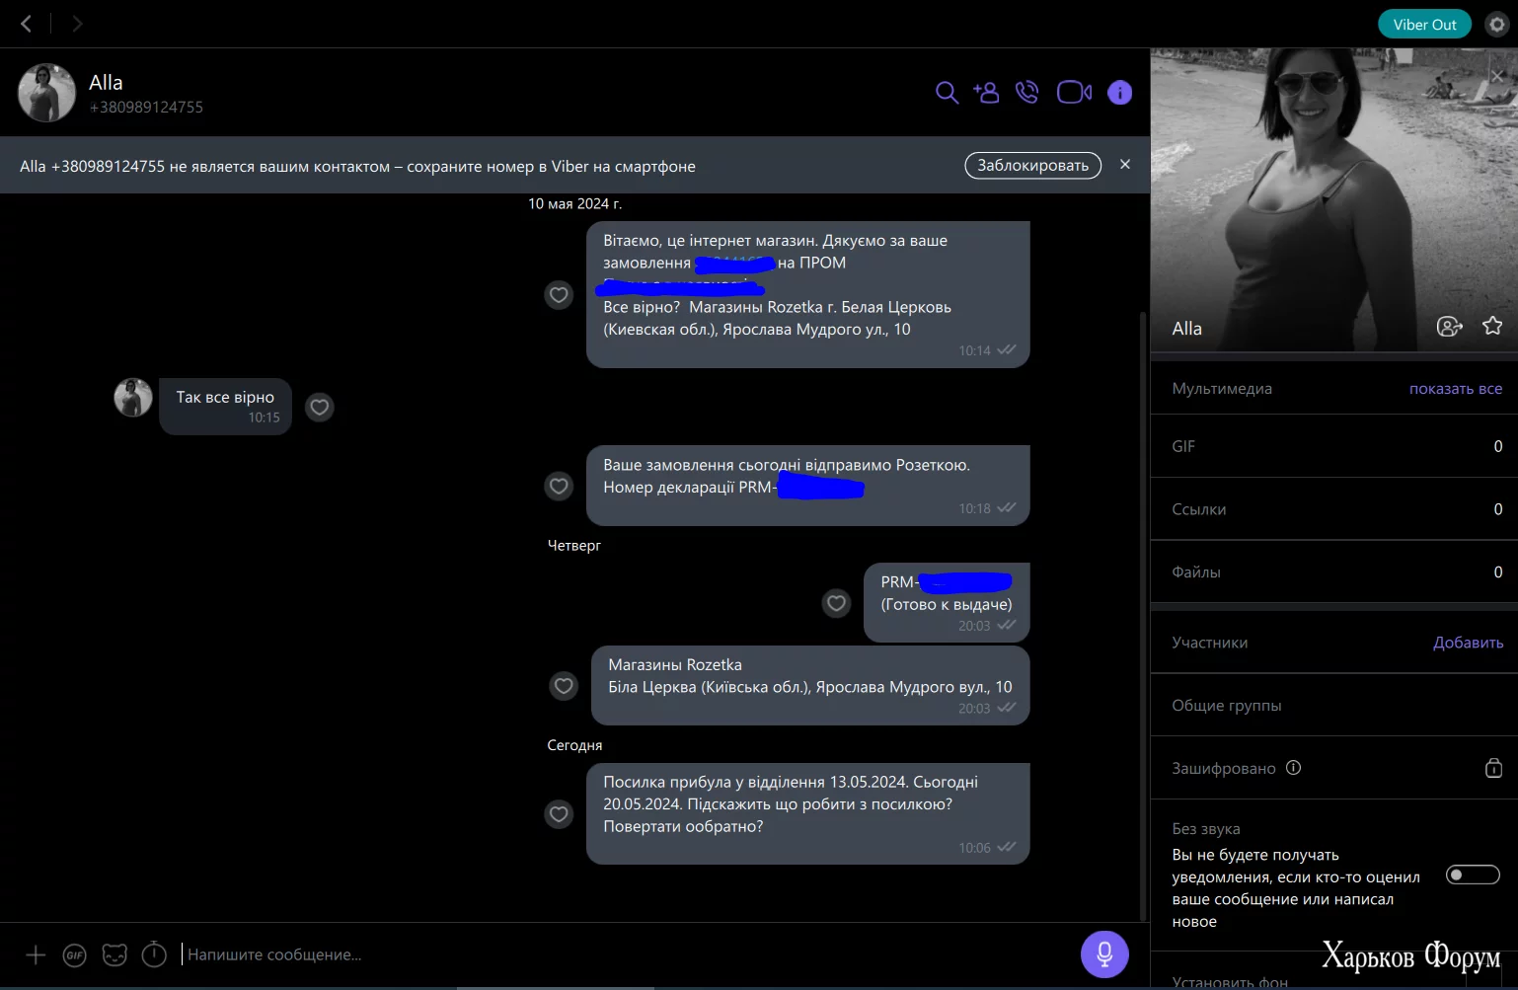Like the 'Посилка прибула' message
Image resolution: width=1518 pixels, height=990 pixels.
[x=559, y=814]
